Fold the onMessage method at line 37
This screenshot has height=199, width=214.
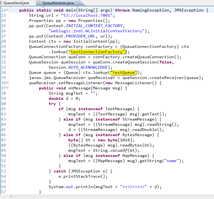coord(7,88)
